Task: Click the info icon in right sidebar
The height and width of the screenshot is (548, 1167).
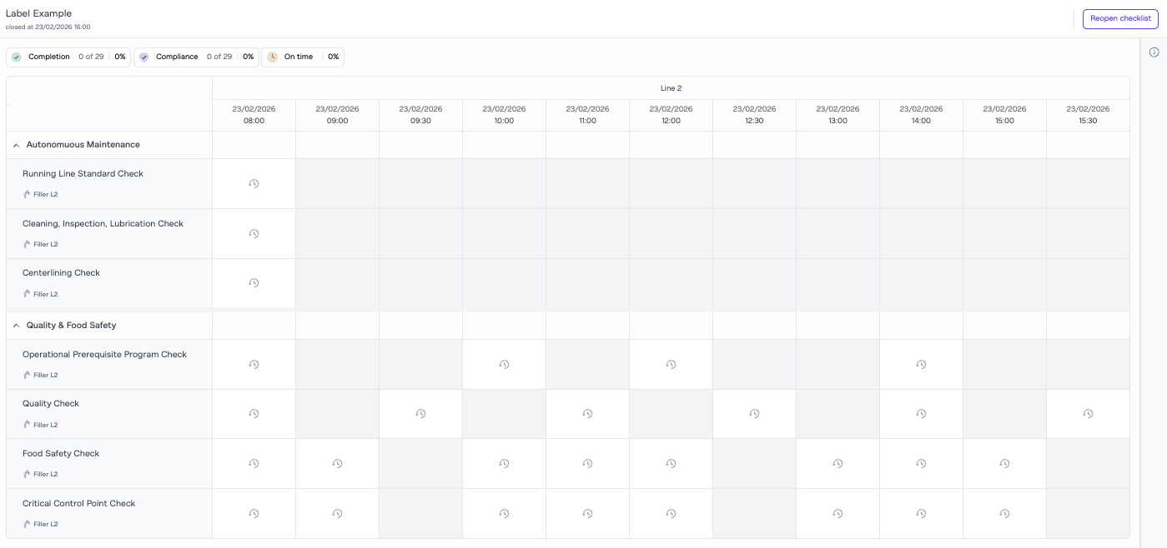Action: [x=1154, y=52]
